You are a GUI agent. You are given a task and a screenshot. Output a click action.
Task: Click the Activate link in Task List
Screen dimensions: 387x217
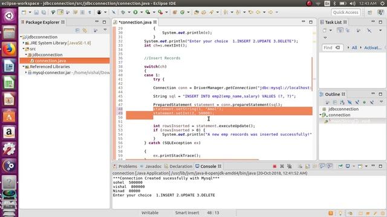coord(372,48)
